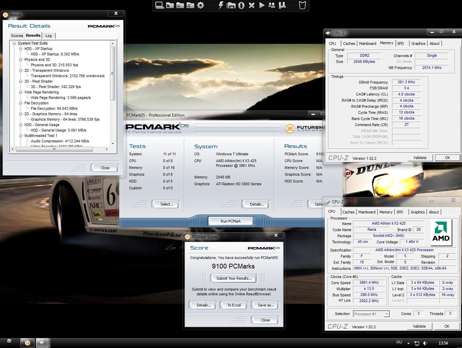The width and height of the screenshot is (462, 348).
Task: Open the two-people messenger icon in the dock
Action: [x=272, y=5]
